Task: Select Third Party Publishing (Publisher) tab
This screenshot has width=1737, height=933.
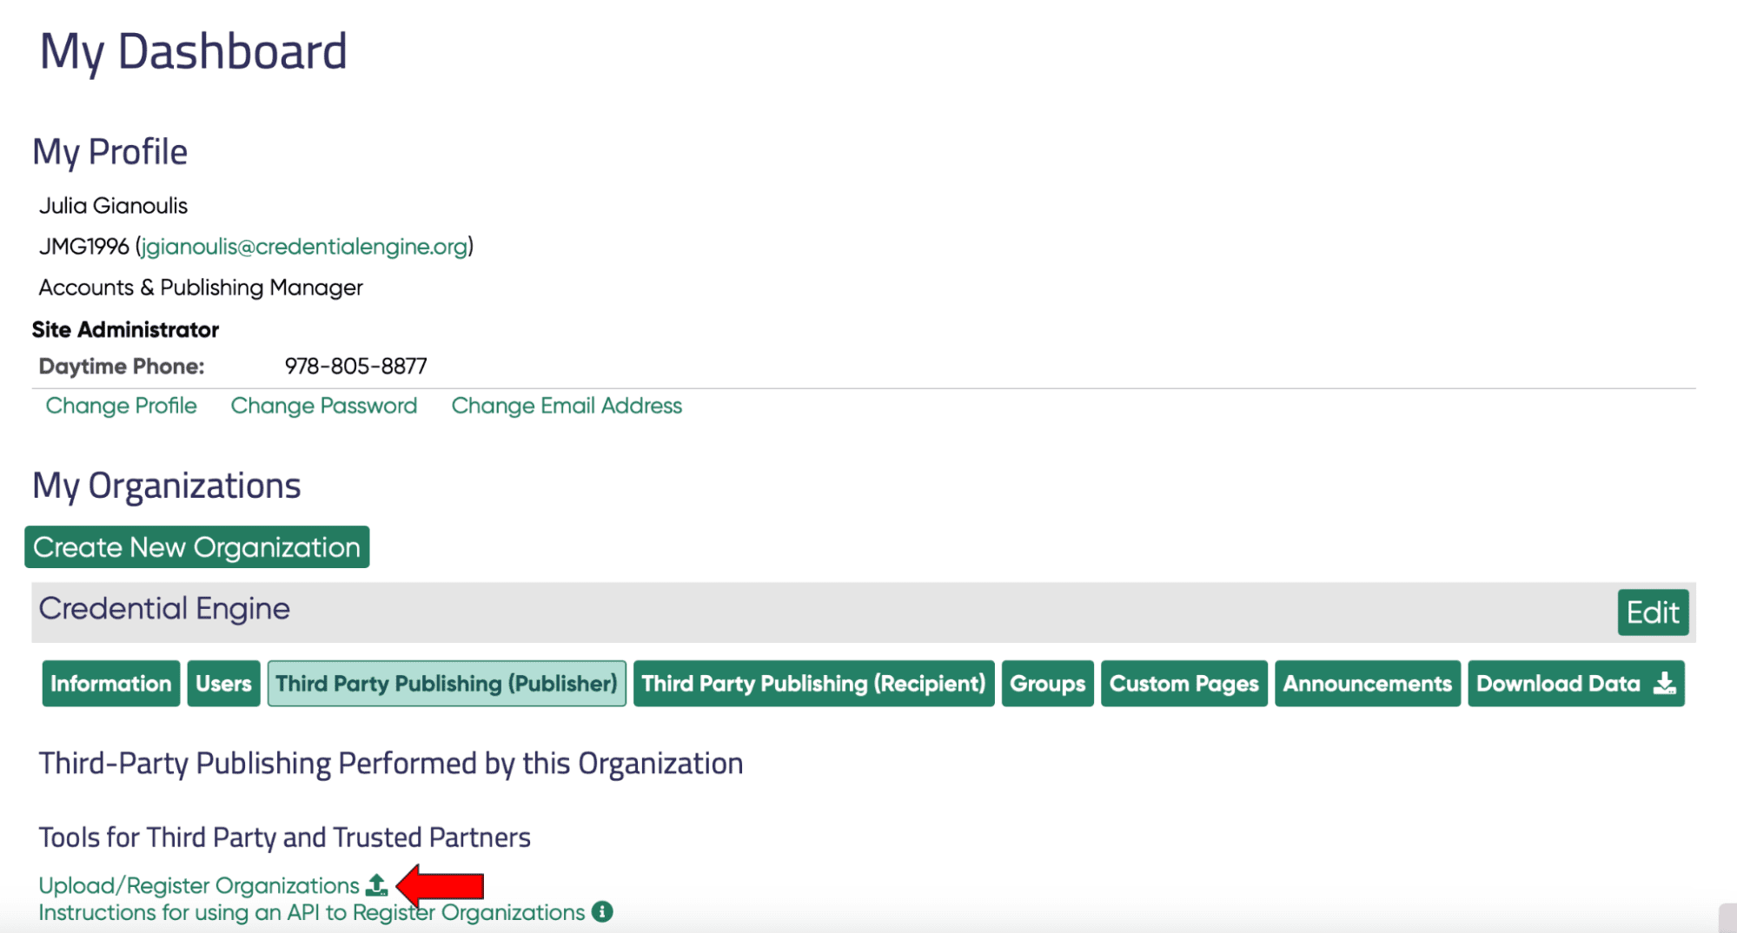Action: [446, 684]
